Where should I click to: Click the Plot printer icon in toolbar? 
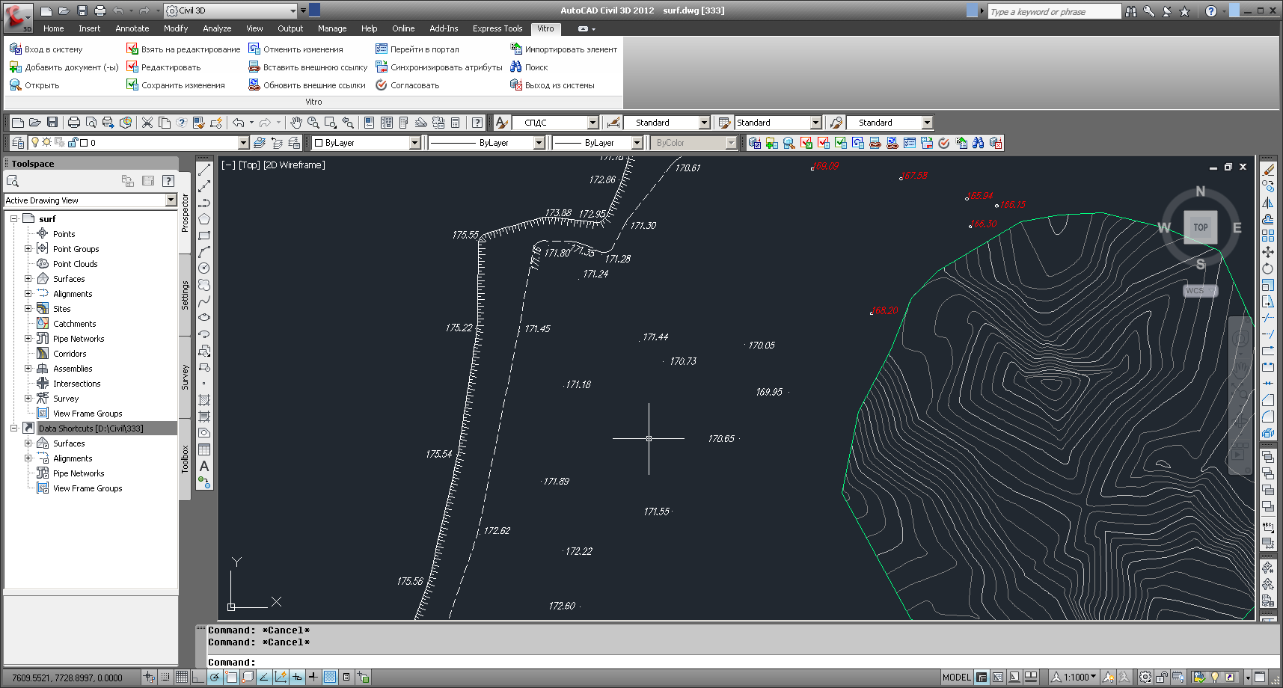point(74,123)
